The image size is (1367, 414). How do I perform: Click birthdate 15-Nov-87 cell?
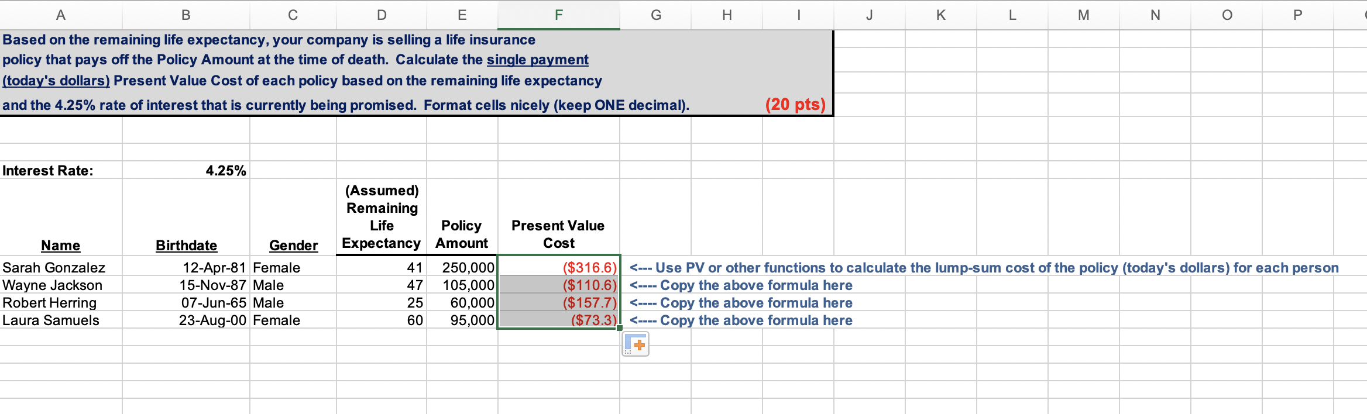pyautogui.click(x=186, y=285)
